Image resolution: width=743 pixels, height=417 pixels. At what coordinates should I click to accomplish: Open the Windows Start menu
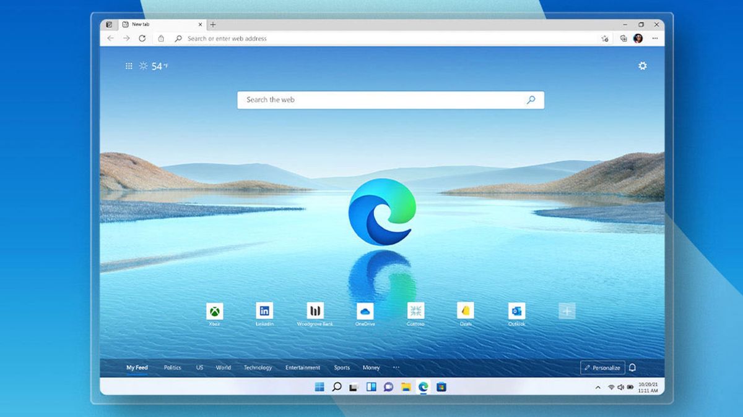coord(319,387)
